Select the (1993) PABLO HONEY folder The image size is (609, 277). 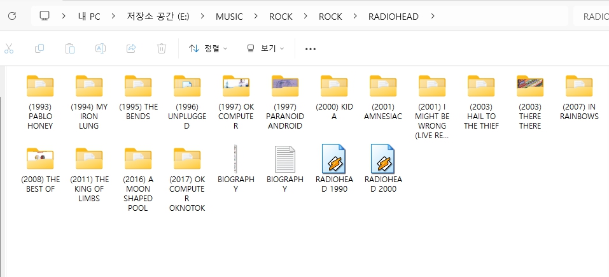pos(40,103)
